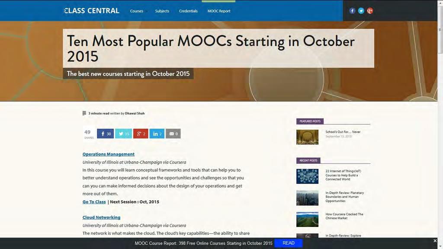Share article on Facebook (30 shares)
The width and height of the screenshot is (443, 249).
coord(106,134)
